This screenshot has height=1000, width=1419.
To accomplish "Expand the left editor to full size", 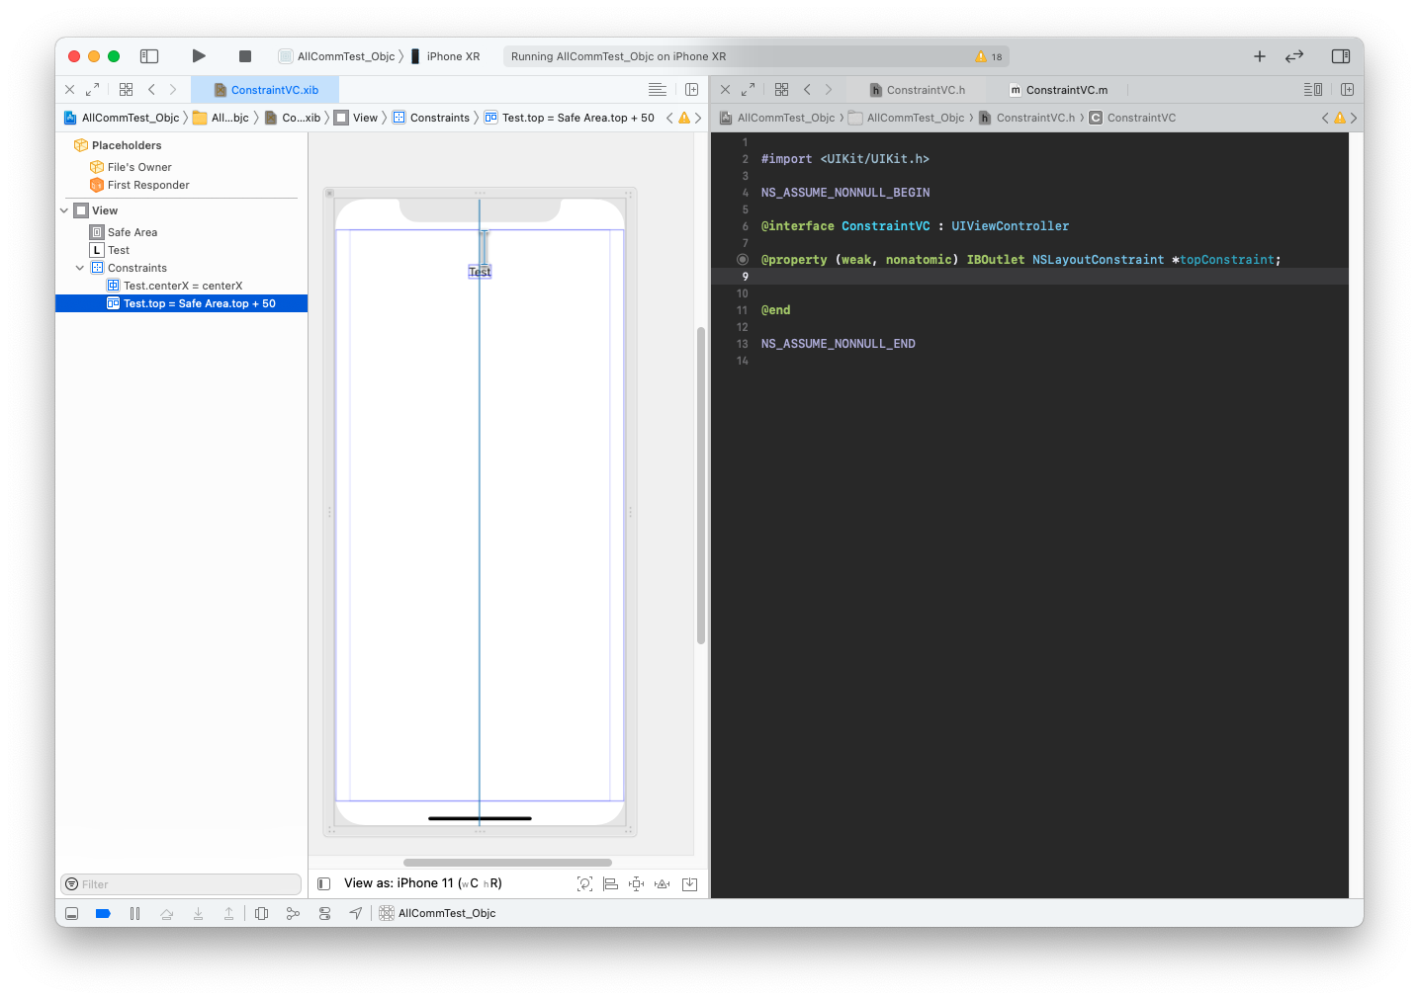I will tap(92, 89).
